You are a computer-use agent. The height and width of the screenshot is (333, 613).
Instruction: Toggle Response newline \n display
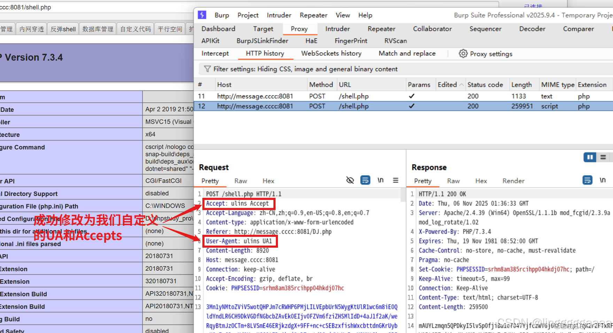point(603,180)
